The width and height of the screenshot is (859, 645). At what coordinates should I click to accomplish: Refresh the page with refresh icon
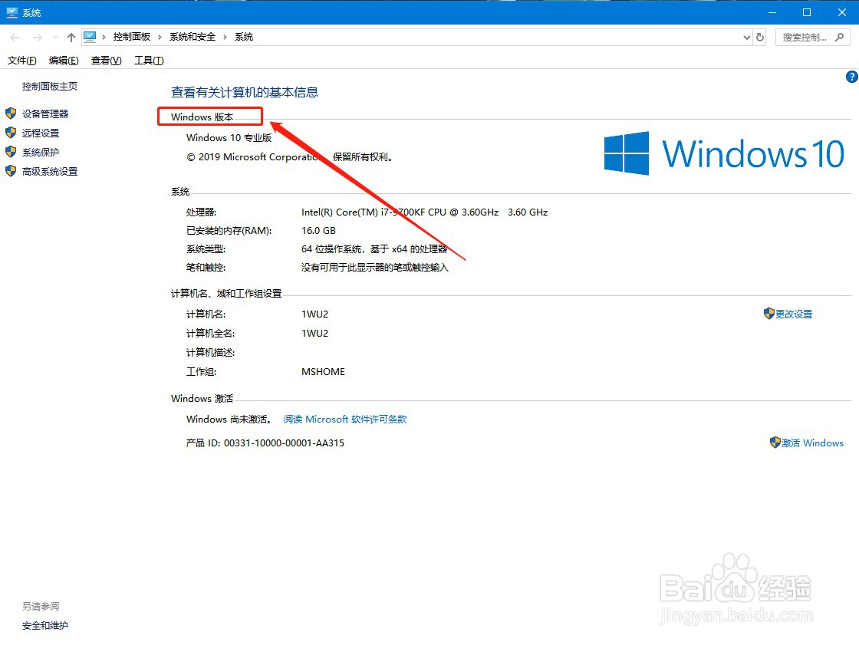pyautogui.click(x=760, y=38)
